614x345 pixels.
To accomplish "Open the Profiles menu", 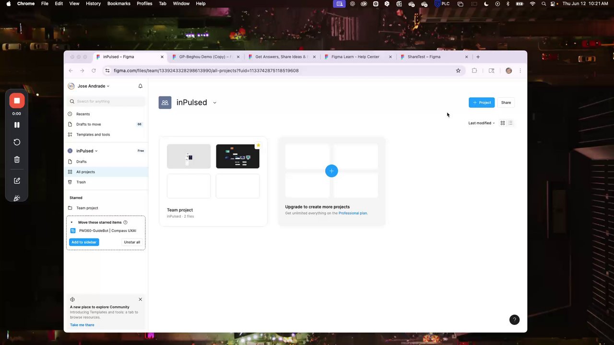I will [144, 3].
